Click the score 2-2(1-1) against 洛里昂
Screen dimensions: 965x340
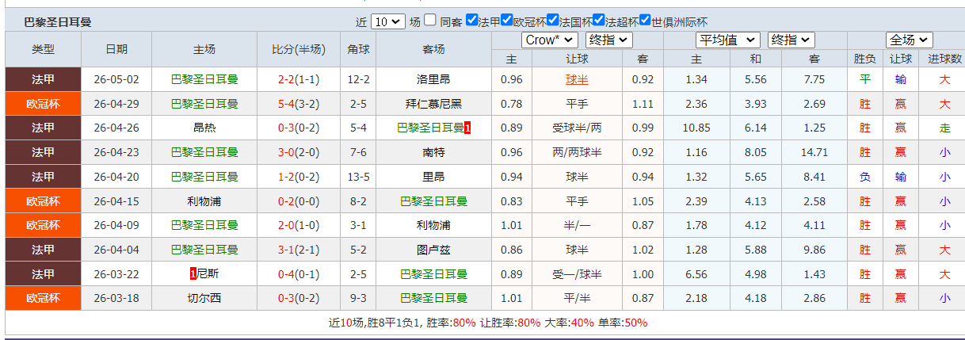tap(298, 79)
